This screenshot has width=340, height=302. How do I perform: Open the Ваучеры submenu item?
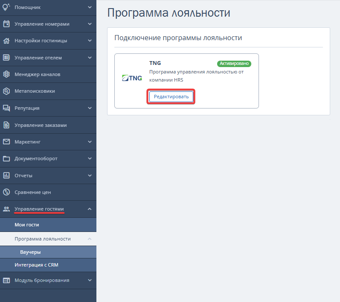pyautogui.click(x=48, y=252)
